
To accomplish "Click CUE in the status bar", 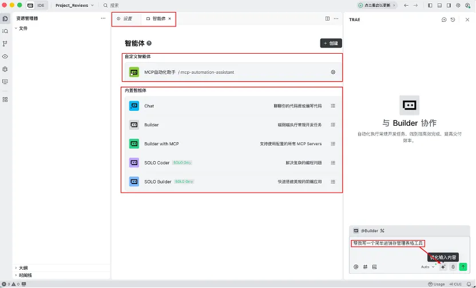I will pyautogui.click(x=455, y=285).
